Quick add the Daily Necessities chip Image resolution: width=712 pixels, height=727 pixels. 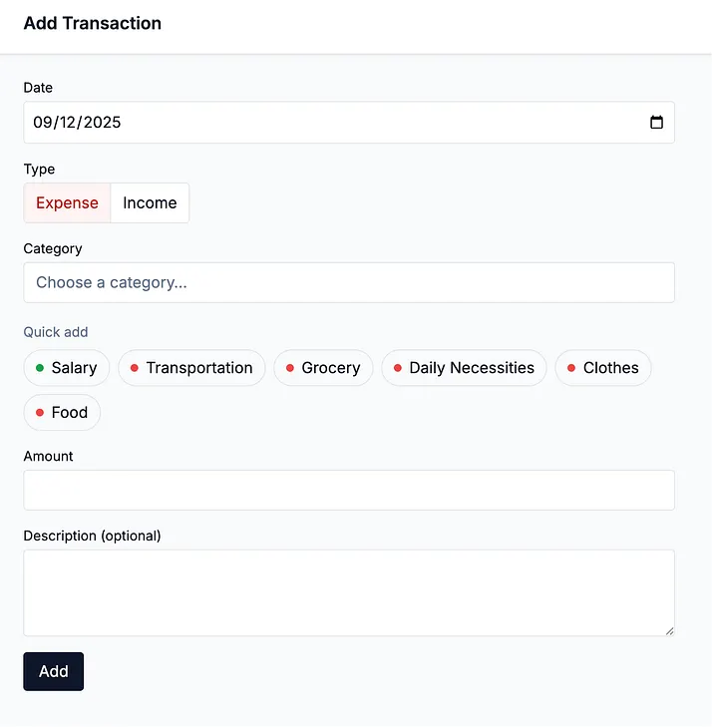(464, 368)
